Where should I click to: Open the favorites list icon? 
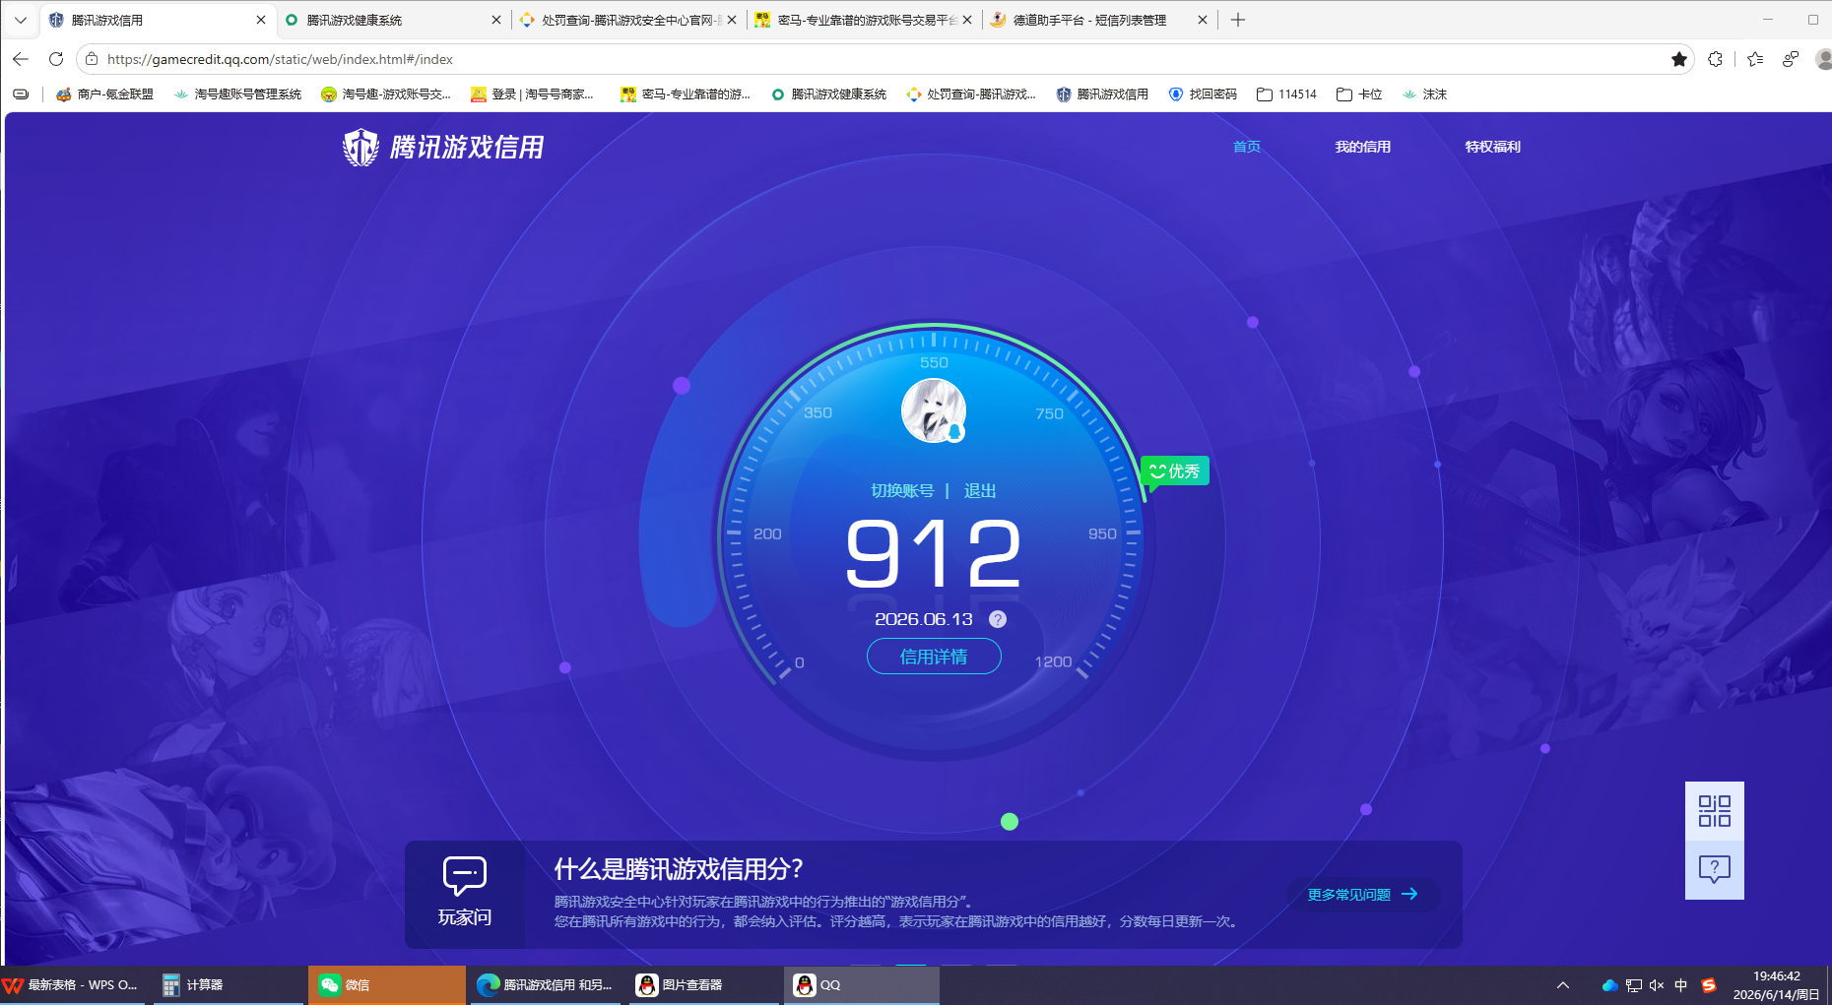tap(1755, 59)
